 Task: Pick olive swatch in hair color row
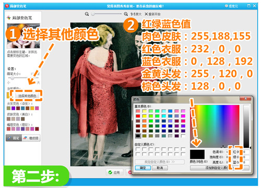[8, 108]
